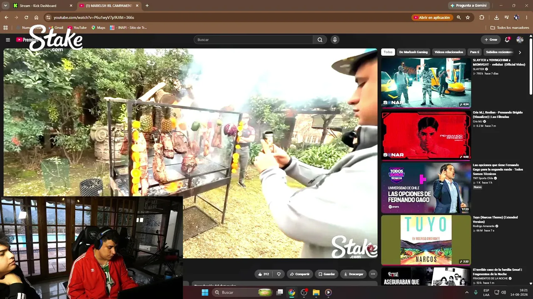Open File Explorer from the taskbar

[316, 292]
